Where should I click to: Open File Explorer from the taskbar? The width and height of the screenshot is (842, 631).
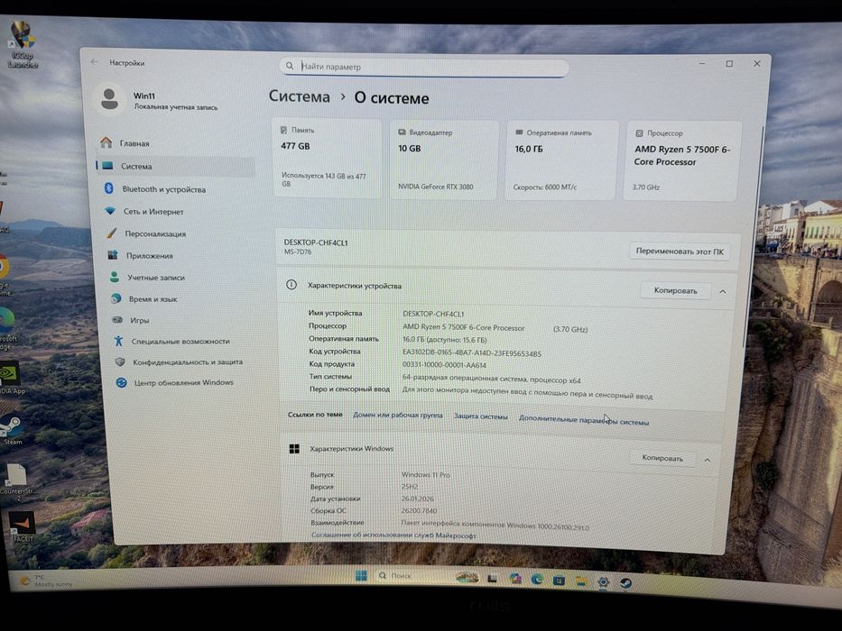click(x=581, y=581)
